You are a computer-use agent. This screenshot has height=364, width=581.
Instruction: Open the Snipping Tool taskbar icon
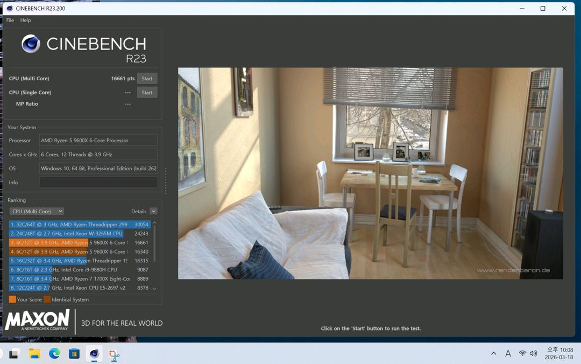pyautogui.click(x=114, y=354)
